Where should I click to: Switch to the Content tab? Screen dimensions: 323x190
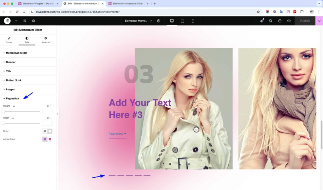coord(9,40)
